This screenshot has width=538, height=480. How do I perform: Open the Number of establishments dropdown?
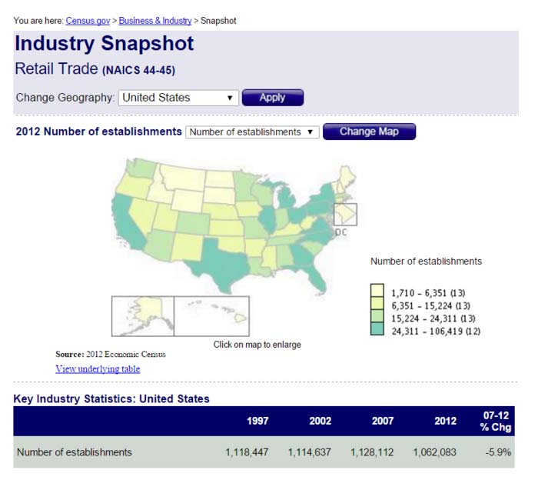(252, 132)
